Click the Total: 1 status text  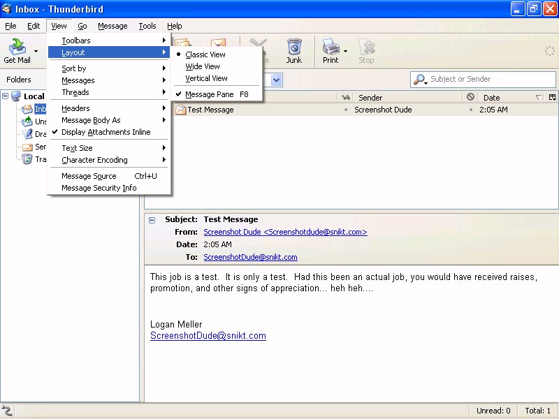coord(537,411)
